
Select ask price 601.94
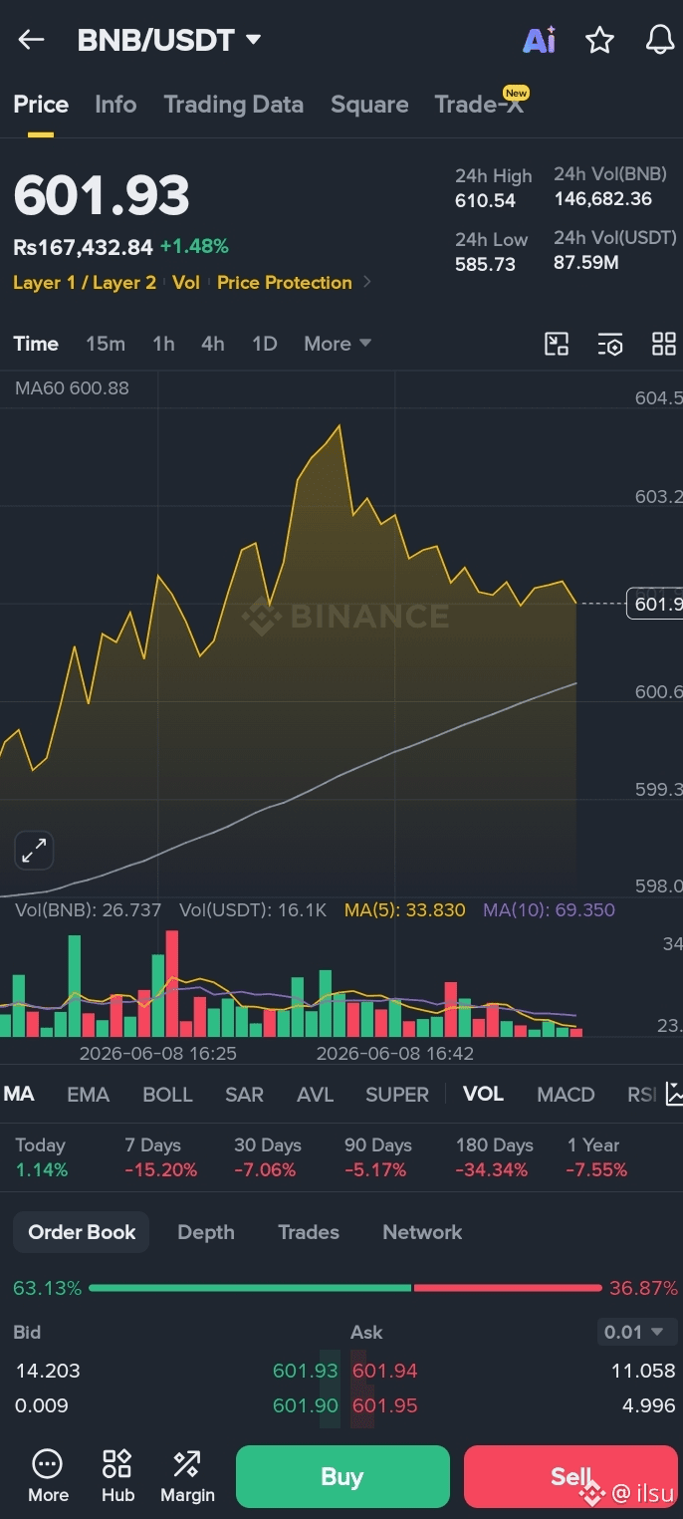pyautogui.click(x=384, y=1371)
